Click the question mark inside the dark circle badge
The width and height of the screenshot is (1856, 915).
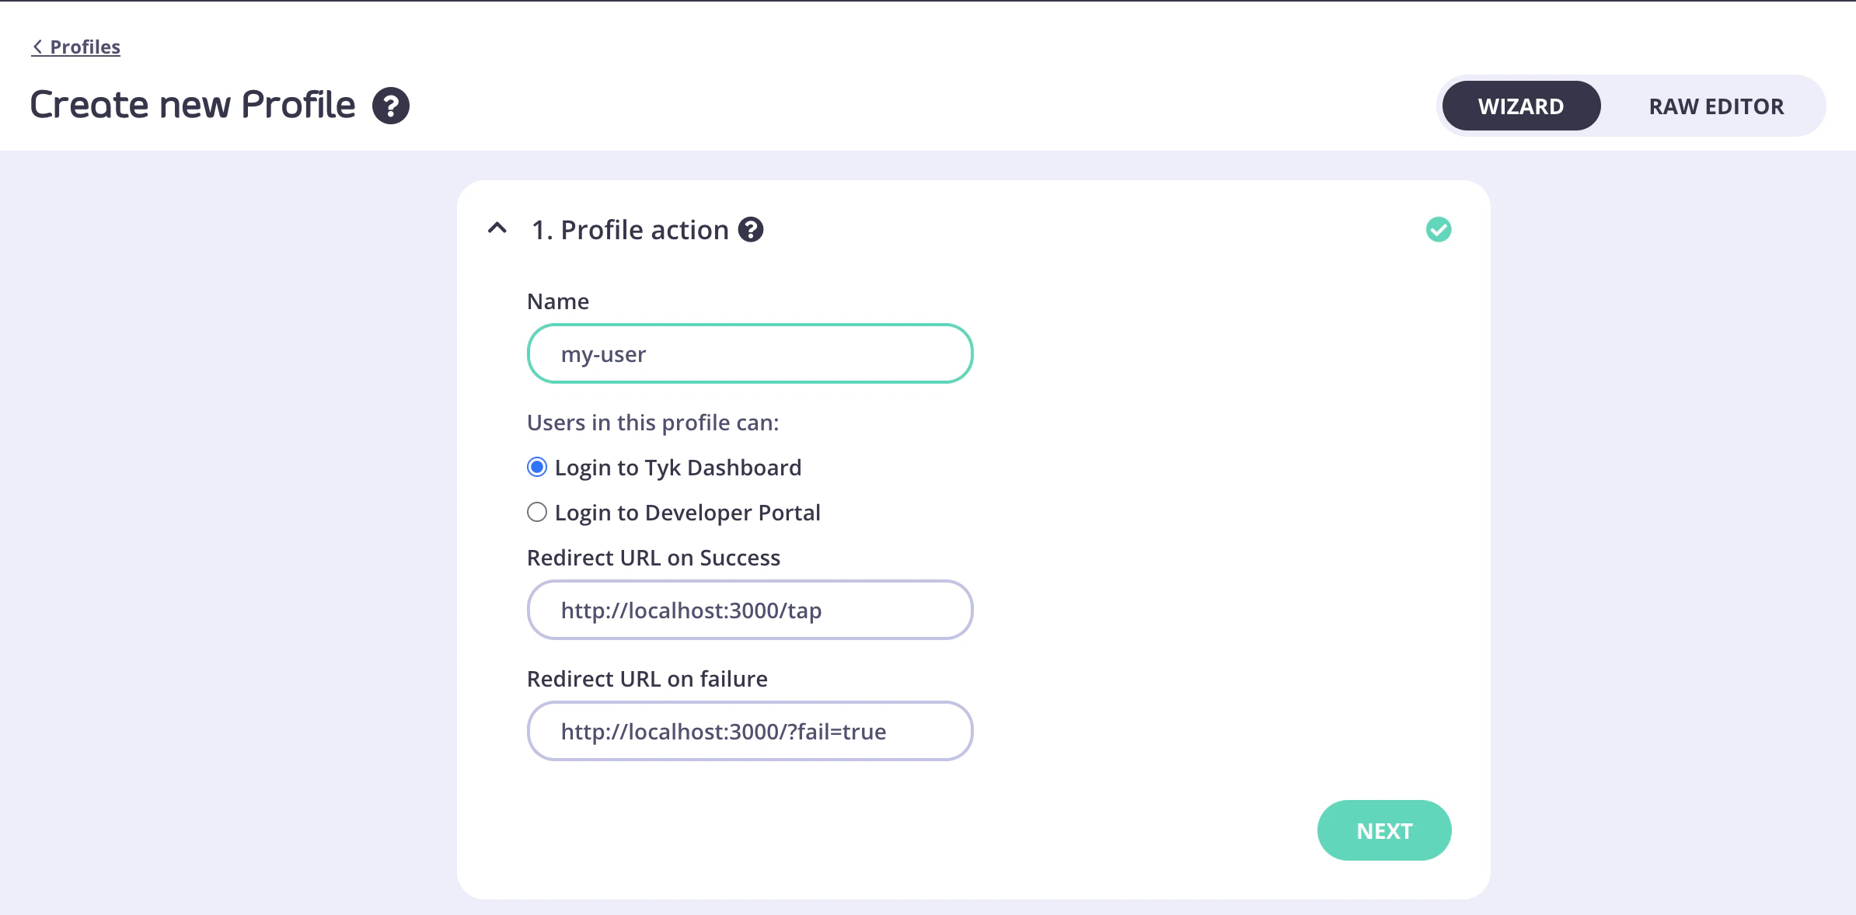click(391, 105)
